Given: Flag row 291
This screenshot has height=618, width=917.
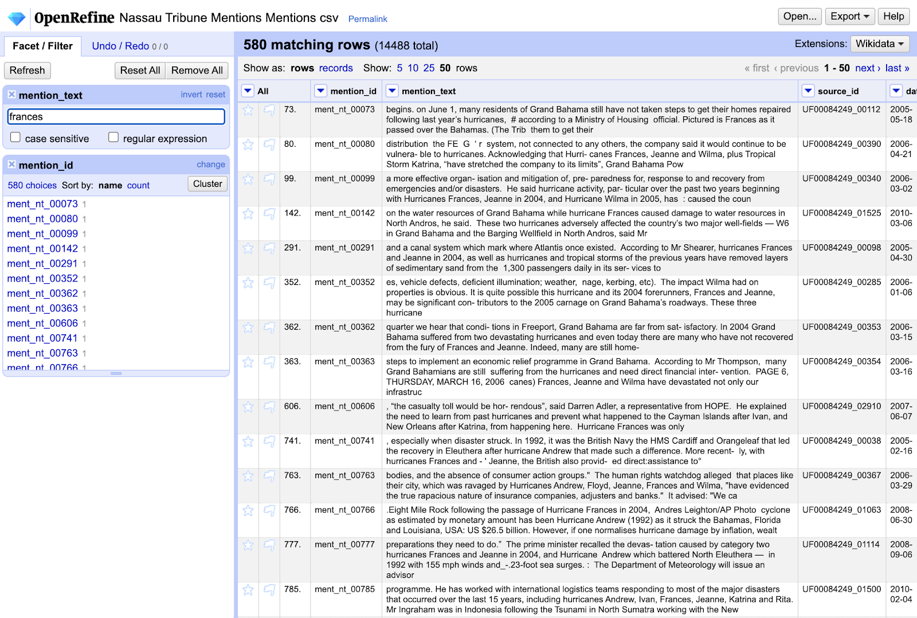Looking at the screenshot, I should coord(269,248).
